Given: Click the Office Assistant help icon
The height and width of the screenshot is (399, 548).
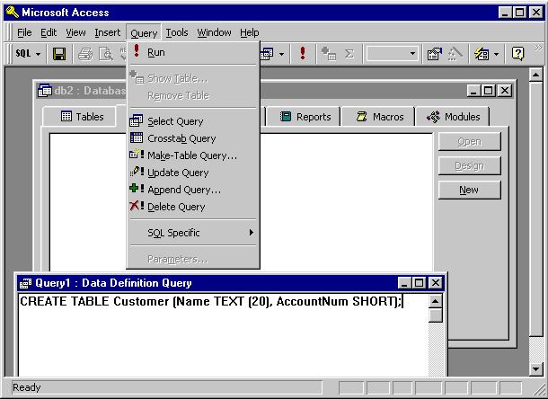Looking at the screenshot, I should [x=517, y=54].
